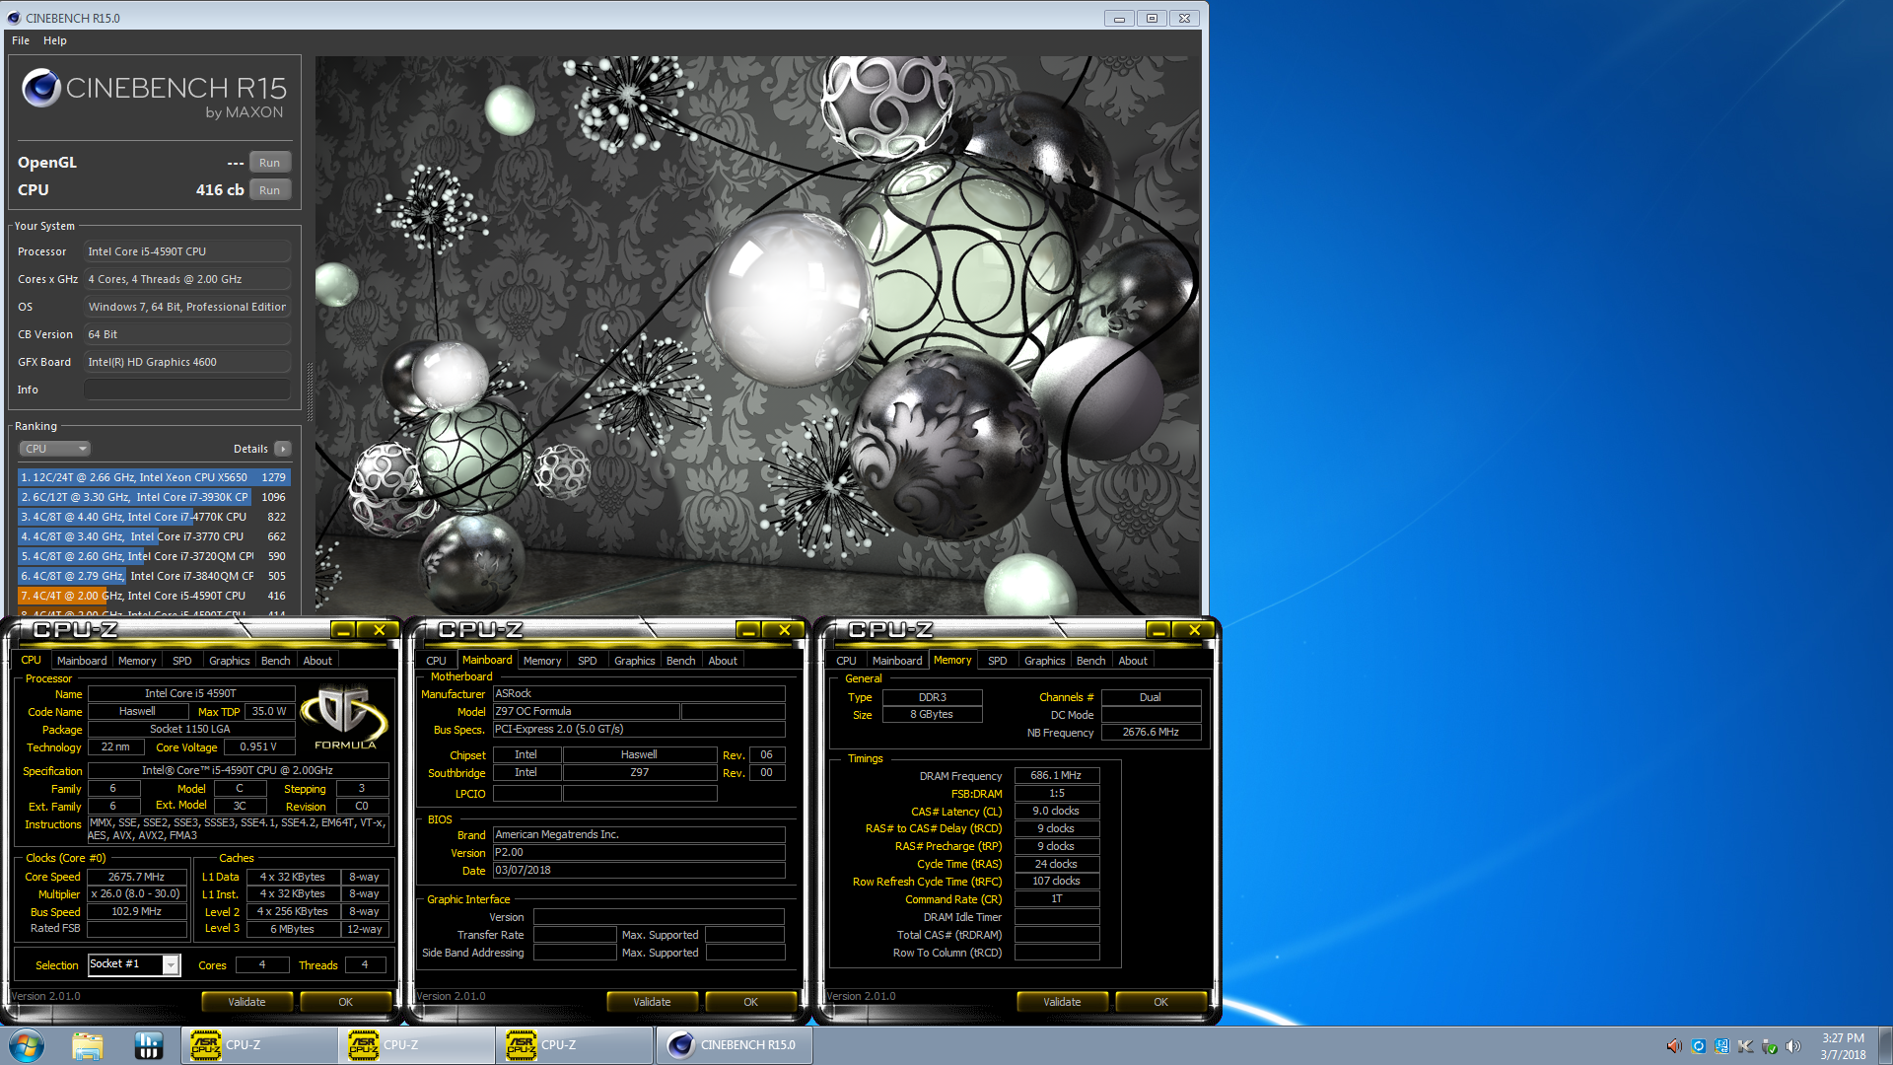The height and width of the screenshot is (1065, 1893).
Task: Click the Info input field in Your System
Action: point(187,390)
